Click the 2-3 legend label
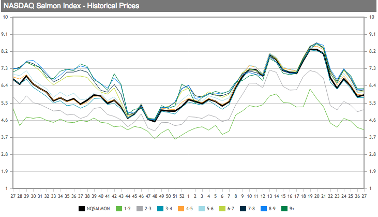The image size is (378, 217). (148, 209)
